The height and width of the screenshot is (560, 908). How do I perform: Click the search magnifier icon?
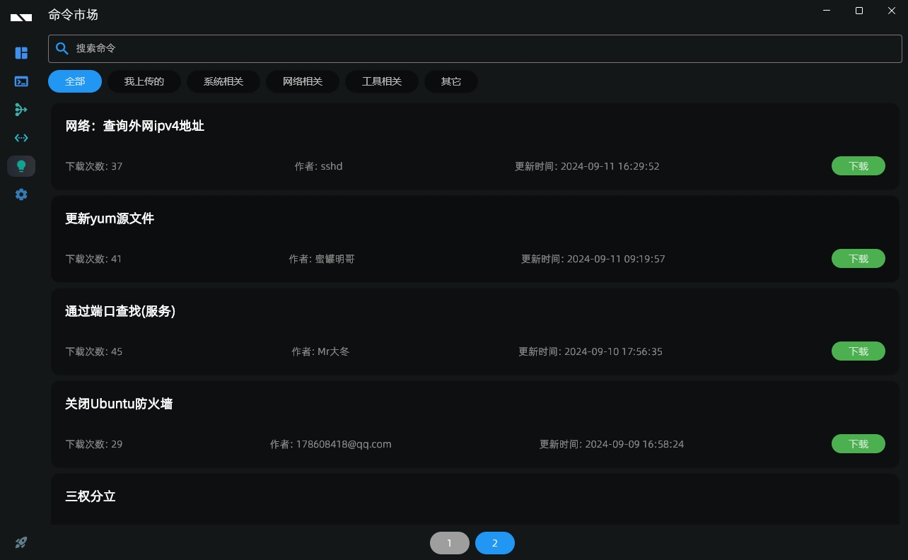(62, 48)
